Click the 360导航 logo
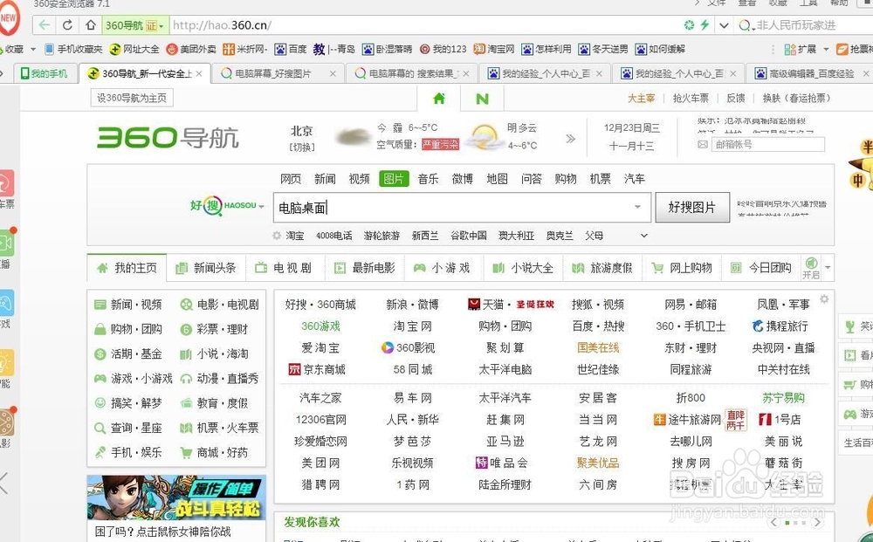Viewport: 873px width, 542px height. coord(168,137)
